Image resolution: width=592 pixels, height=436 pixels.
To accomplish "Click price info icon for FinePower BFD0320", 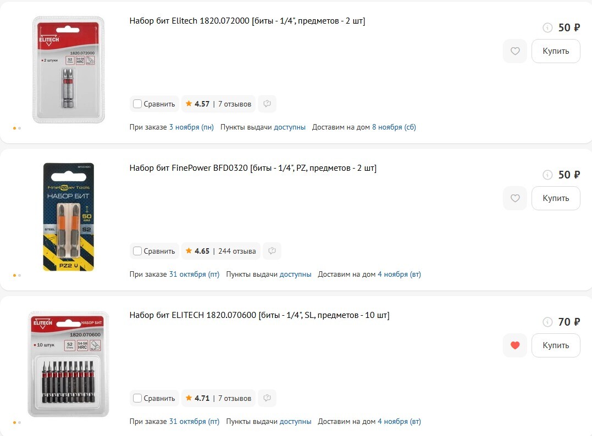I will pos(547,175).
